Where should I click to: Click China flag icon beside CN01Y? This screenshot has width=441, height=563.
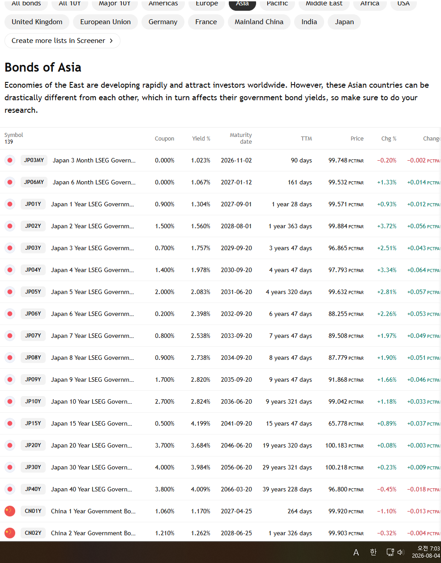click(x=10, y=511)
